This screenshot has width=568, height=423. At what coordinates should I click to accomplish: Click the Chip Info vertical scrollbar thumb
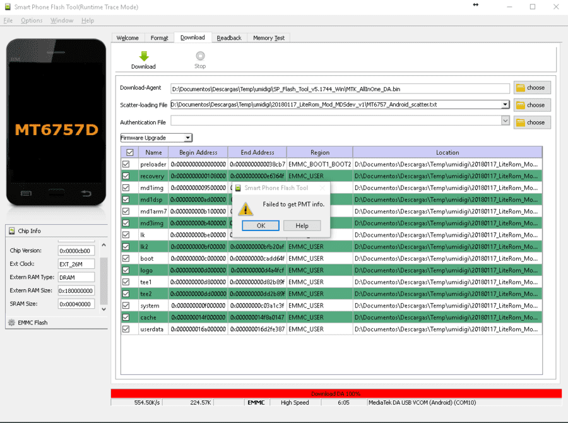pyautogui.click(x=104, y=281)
